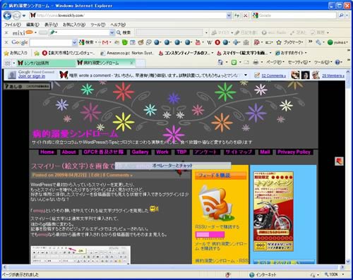Click the horizontal scrollbar track
Viewport: 353px width, 280px height.
click(x=174, y=267)
